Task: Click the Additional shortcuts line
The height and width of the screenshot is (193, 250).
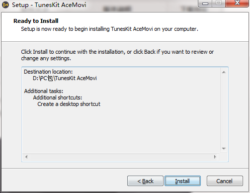Action: pyautogui.click(x=58, y=97)
